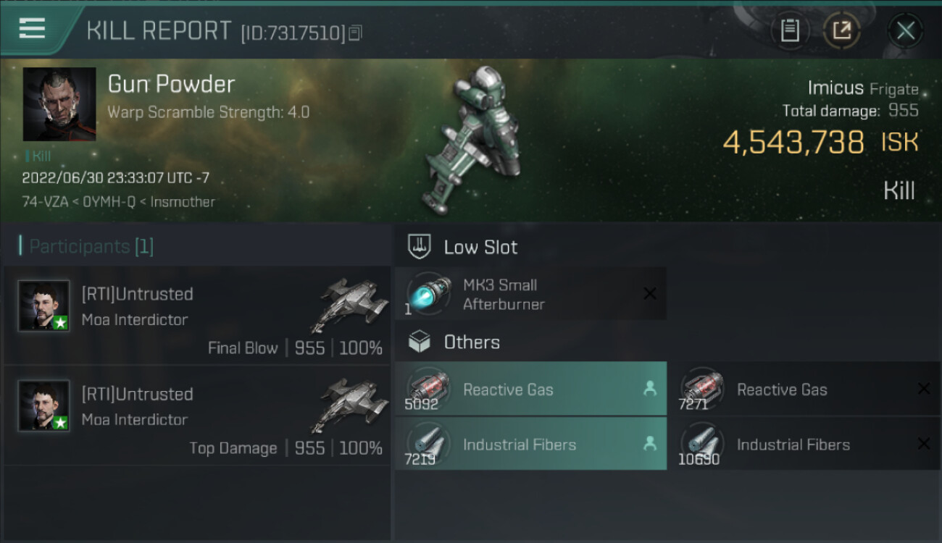Select the dropped Industrial Fibers 7219 item
Viewport: 942px width, 543px height.
coord(531,444)
